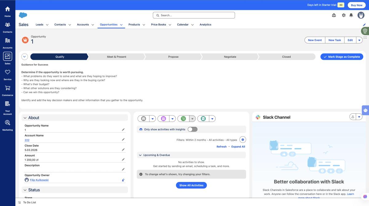Open Products tab dropdown chevron
Viewport: 369px width, 206px height.
(x=144, y=25)
